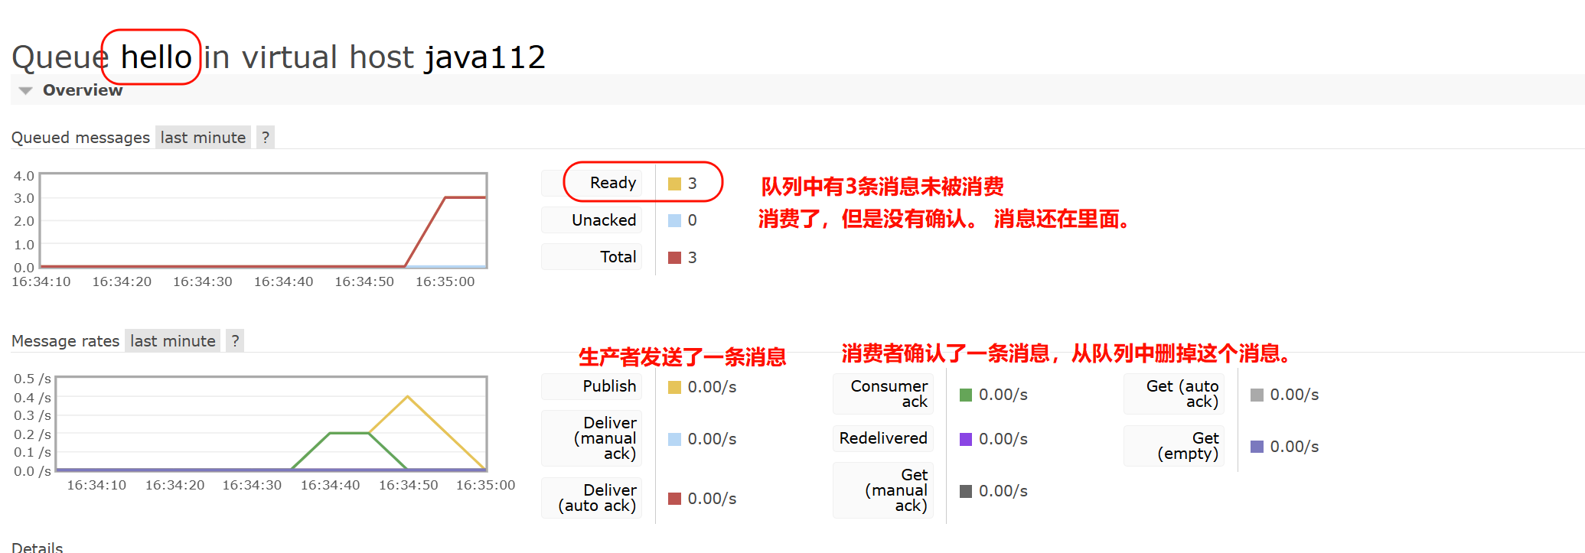
Task: Click the yellow Ready color swatch
Action: pyautogui.click(x=674, y=184)
